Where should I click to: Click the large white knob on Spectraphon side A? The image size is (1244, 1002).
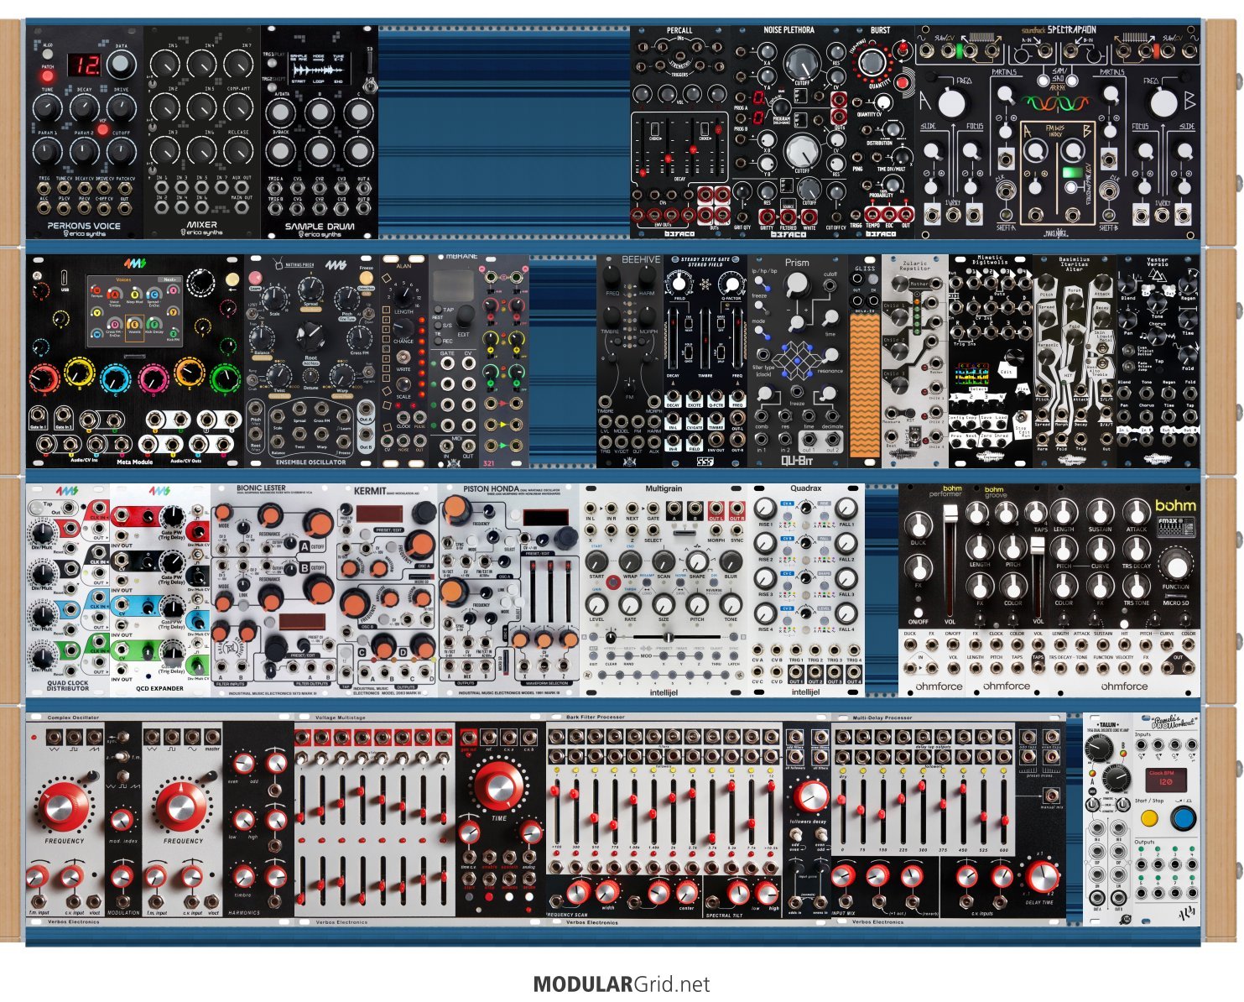951,103
